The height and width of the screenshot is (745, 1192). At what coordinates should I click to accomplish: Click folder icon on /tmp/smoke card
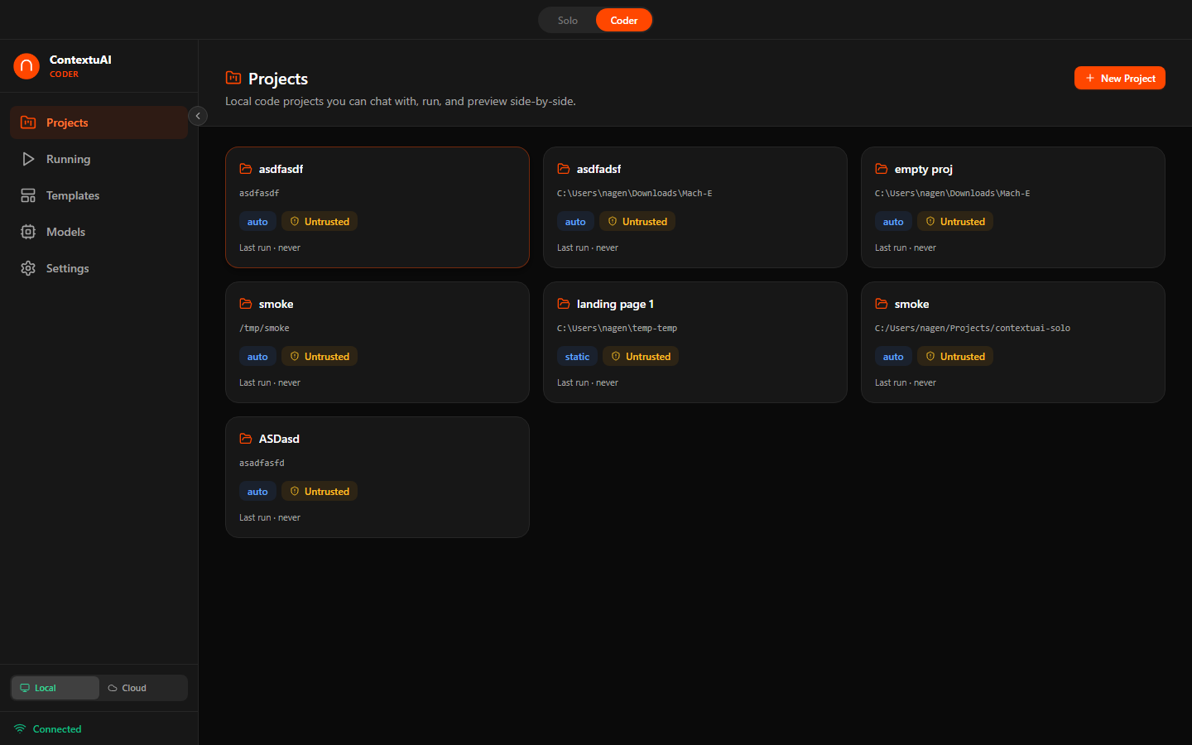[246, 304]
